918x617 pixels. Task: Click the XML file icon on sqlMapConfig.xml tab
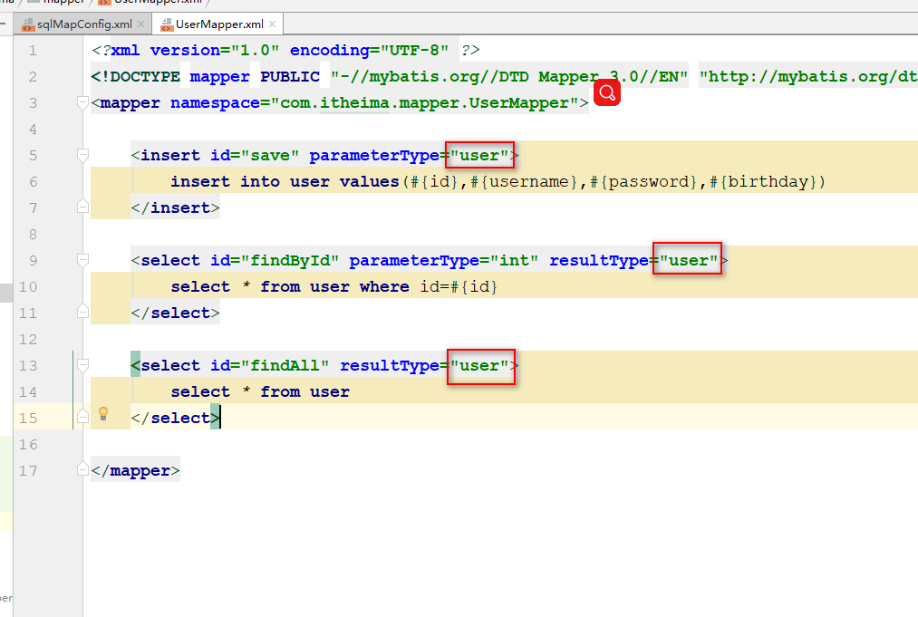tap(27, 24)
